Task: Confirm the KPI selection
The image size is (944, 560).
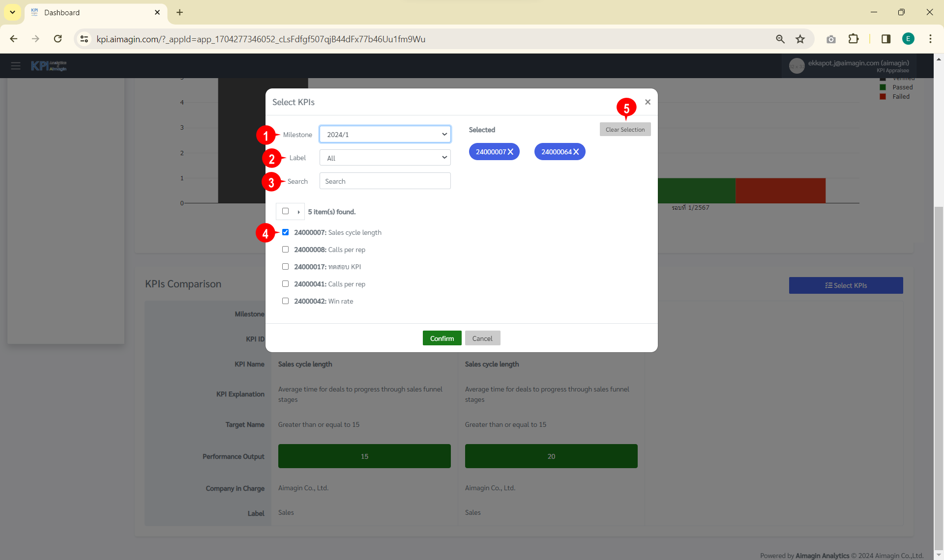Action: 442,338
